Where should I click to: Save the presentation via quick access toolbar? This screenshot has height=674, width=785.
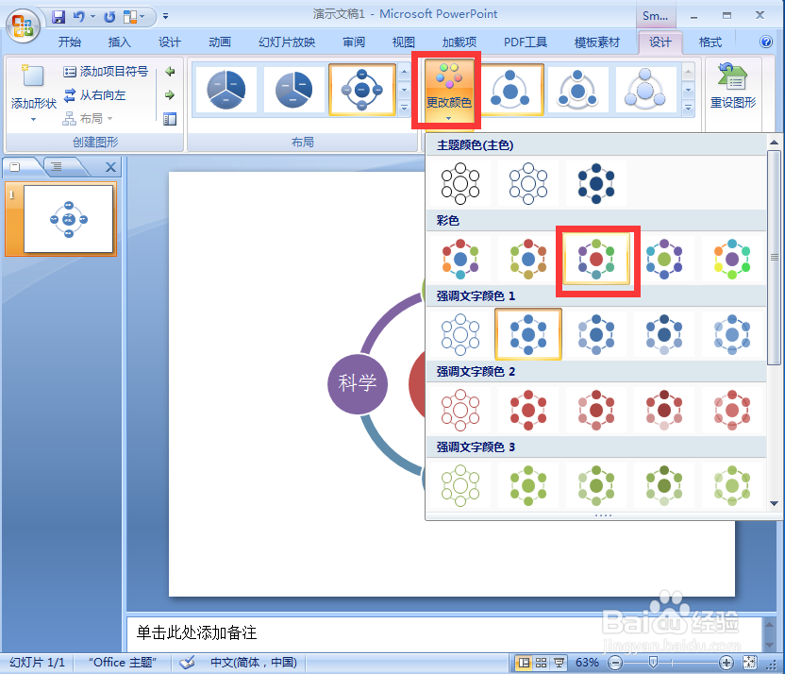(x=58, y=17)
